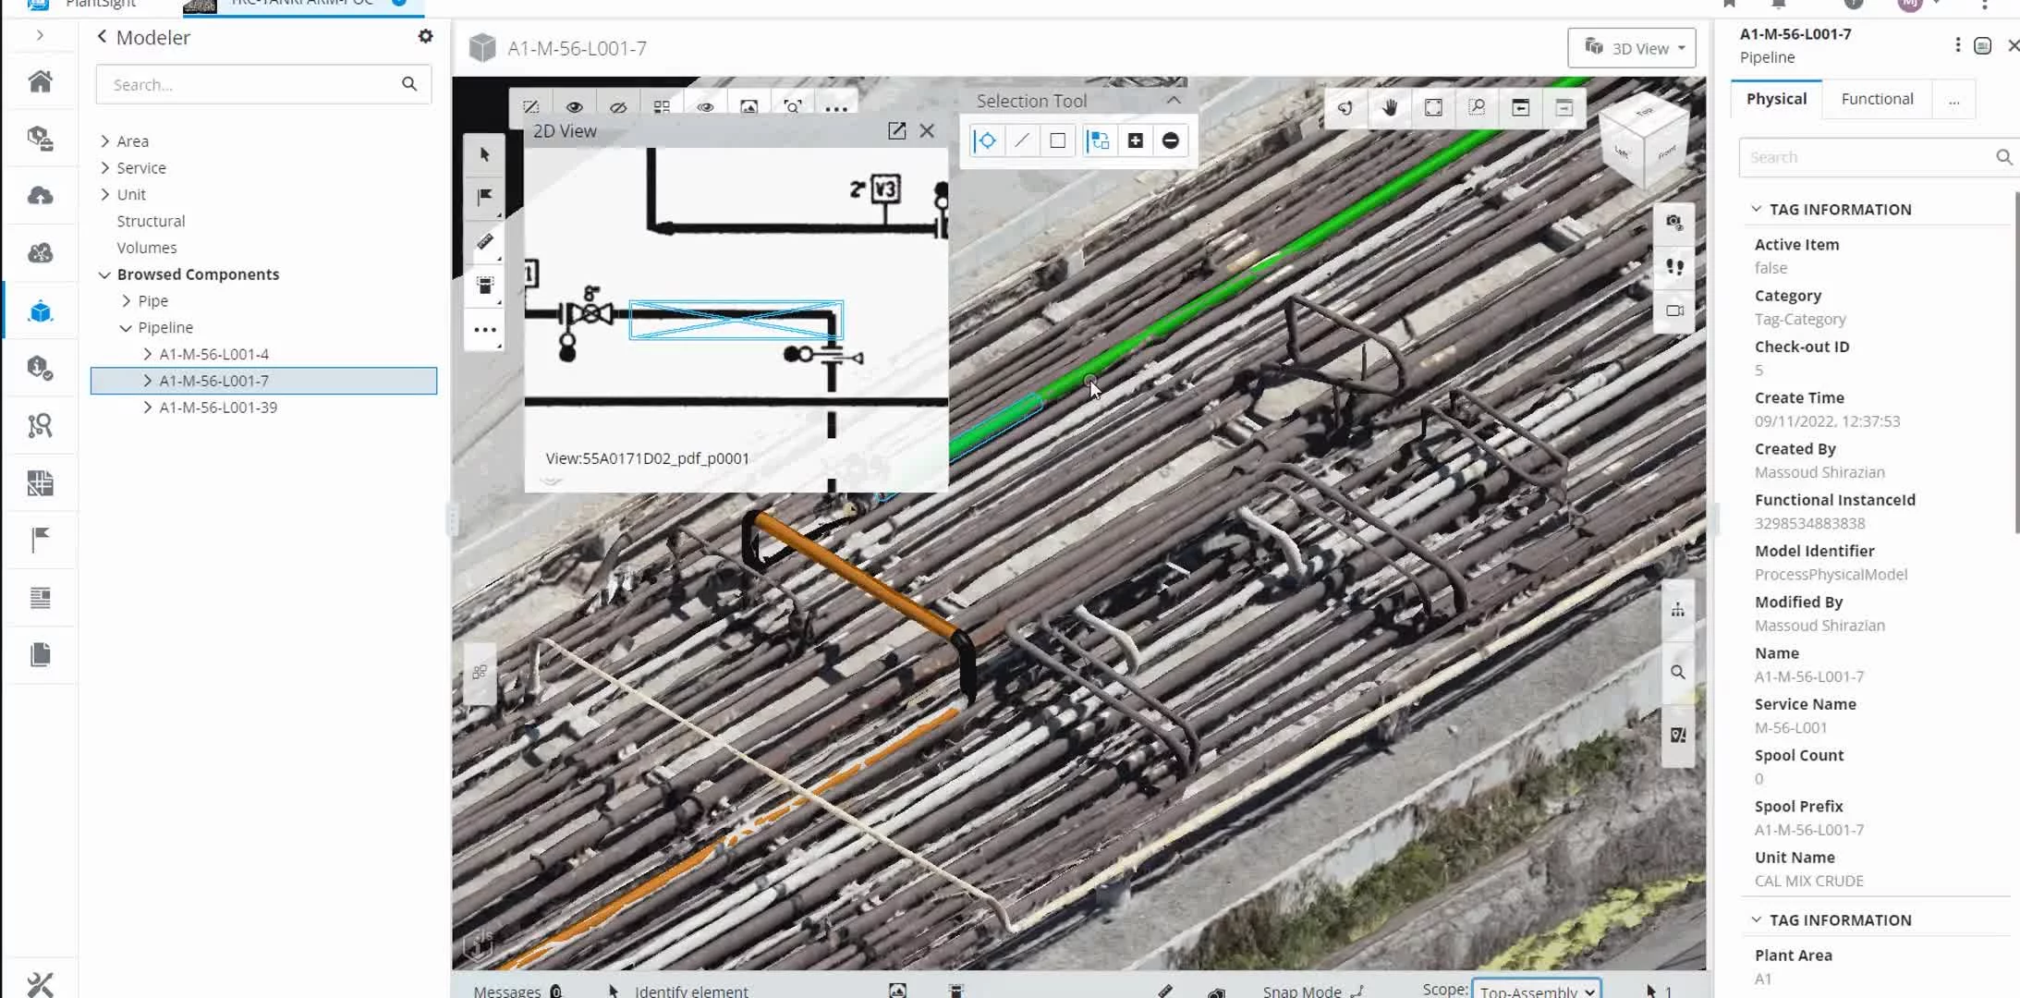Enable box selection mode in Selection Tool
The height and width of the screenshot is (998, 2020).
coord(1058,140)
